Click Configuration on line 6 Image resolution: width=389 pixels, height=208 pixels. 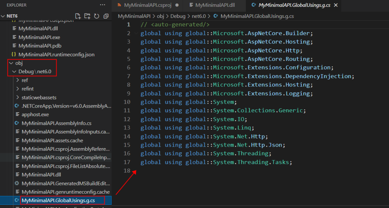pos(308,67)
